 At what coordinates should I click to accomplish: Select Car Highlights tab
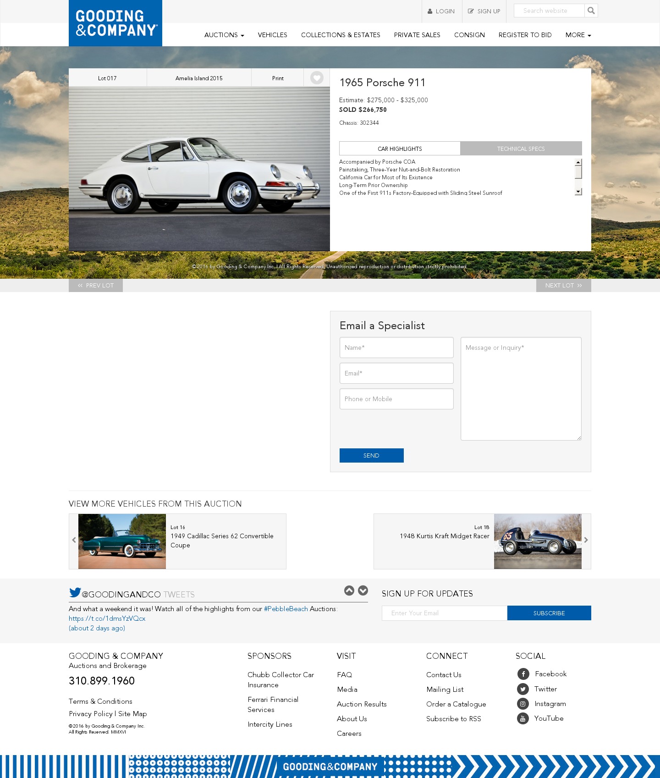tap(400, 149)
